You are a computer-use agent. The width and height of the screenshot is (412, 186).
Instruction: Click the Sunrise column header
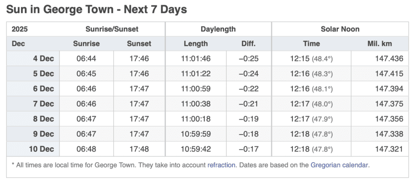point(86,43)
